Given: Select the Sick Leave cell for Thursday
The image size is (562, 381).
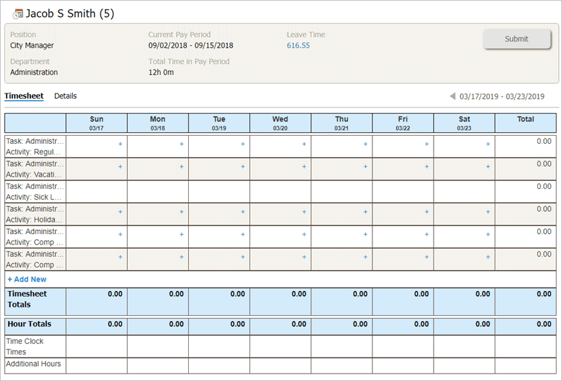Looking at the screenshot, I should coord(342,192).
